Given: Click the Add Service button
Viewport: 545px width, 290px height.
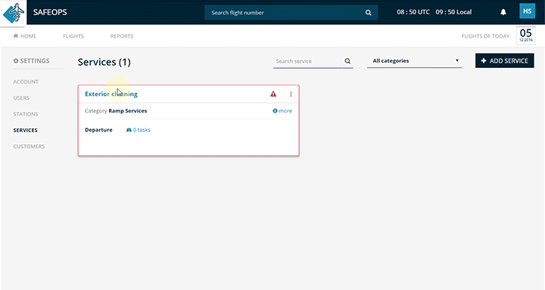Looking at the screenshot, I should pyautogui.click(x=504, y=60).
